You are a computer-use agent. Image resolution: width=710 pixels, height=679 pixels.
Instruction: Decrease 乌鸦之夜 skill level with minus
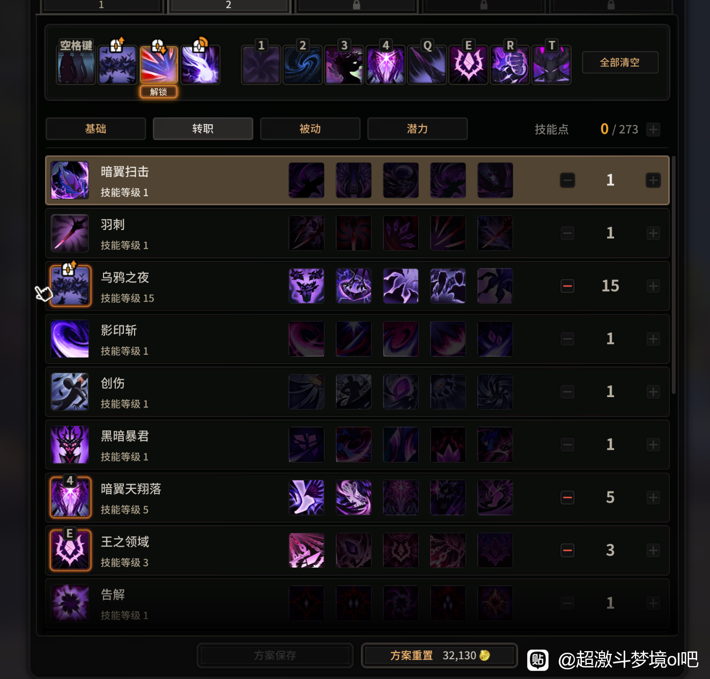click(x=567, y=286)
